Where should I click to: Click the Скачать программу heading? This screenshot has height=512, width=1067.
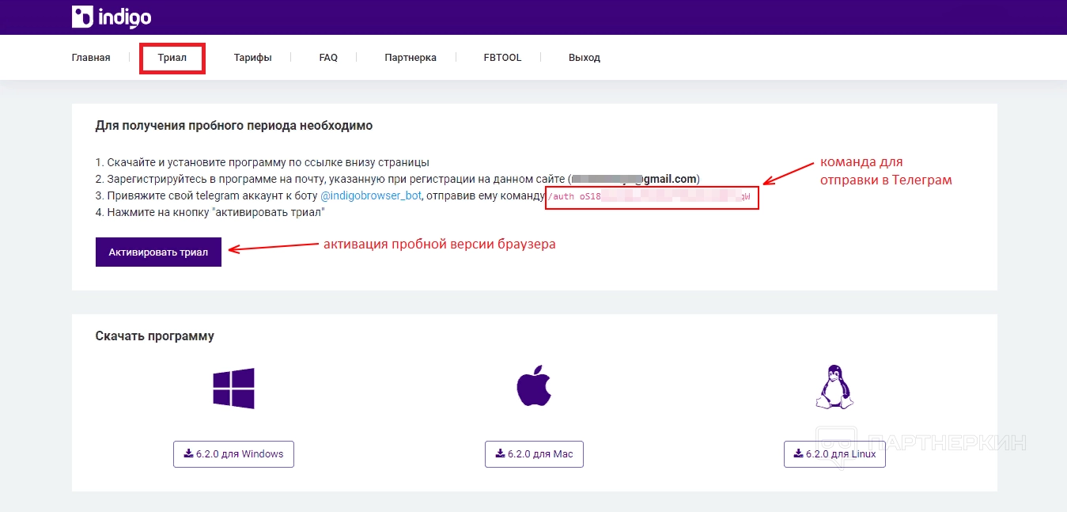coord(155,336)
